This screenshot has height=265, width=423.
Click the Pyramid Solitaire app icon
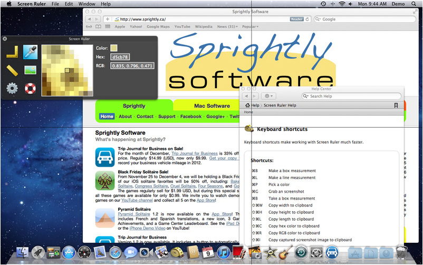click(x=105, y=218)
